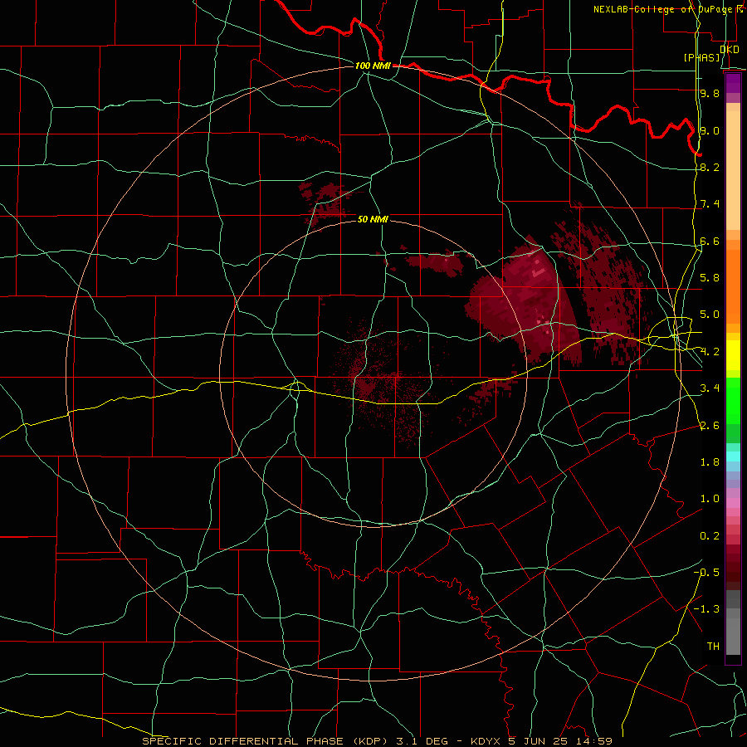The width and height of the screenshot is (747, 747).
Task: Click the 5.0 scale label
Action: pyautogui.click(x=710, y=315)
